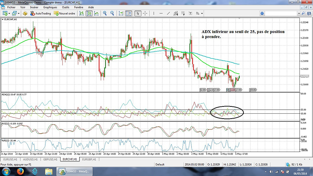This screenshot has height=176, width=313.
Task: Open the Insérer menu
Action: [34, 7]
